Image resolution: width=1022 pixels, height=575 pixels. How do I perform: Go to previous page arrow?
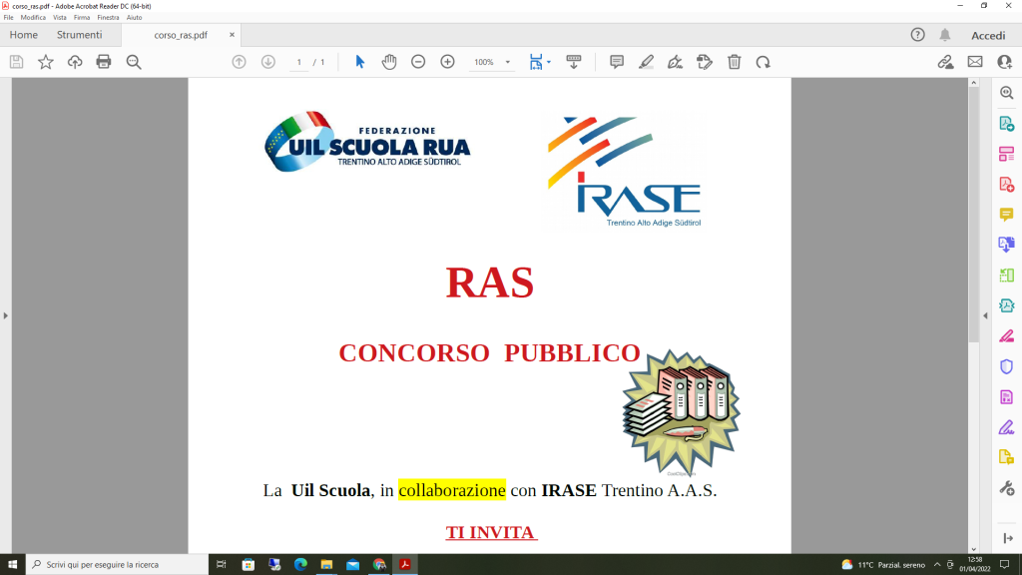coord(240,62)
